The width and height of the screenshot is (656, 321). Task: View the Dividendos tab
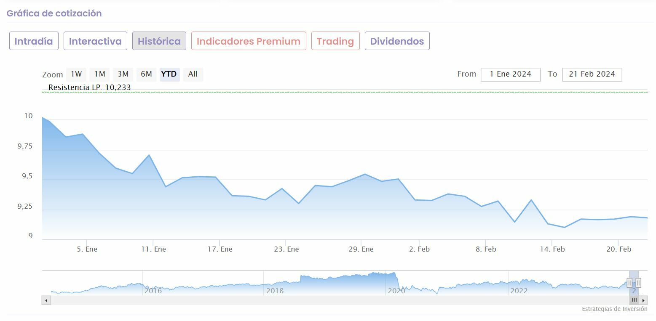pos(397,41)
